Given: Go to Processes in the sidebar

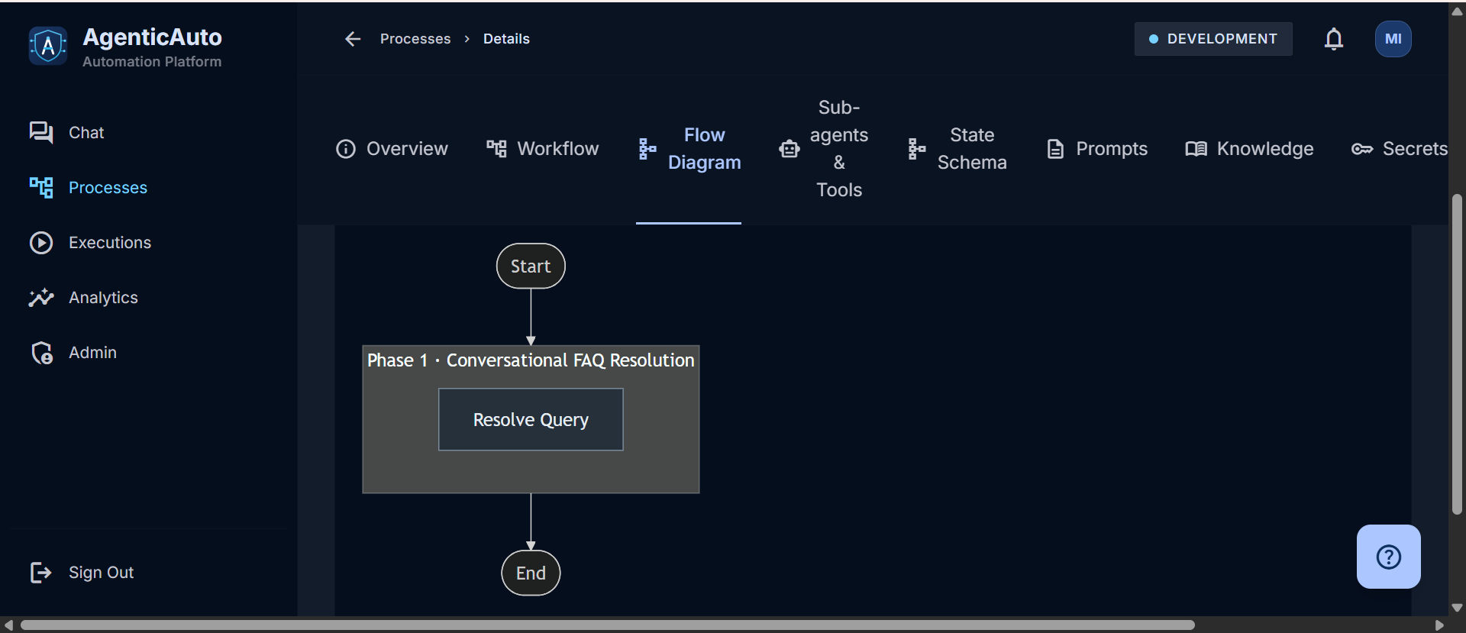Looking at the screenshot, I should click(108, 188).
